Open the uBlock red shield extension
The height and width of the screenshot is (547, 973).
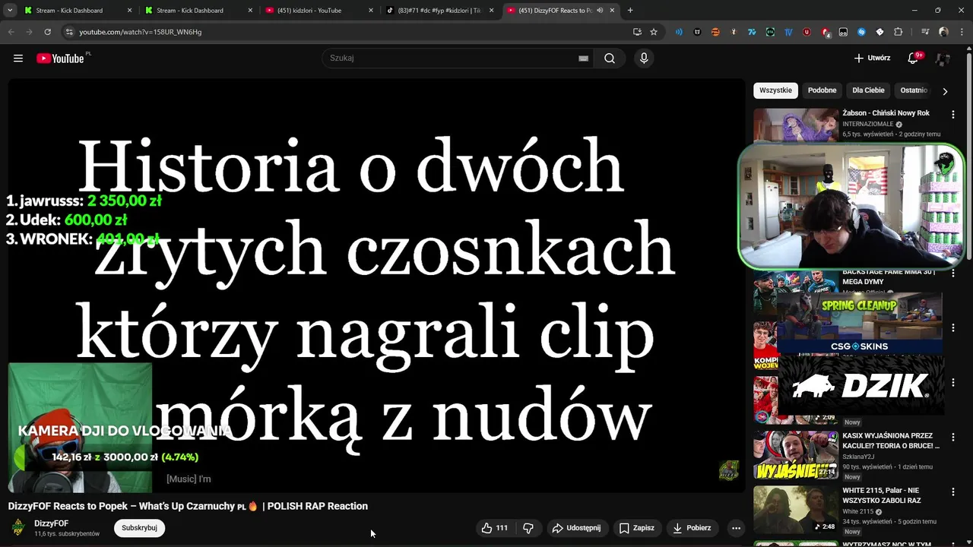[807, 32]
